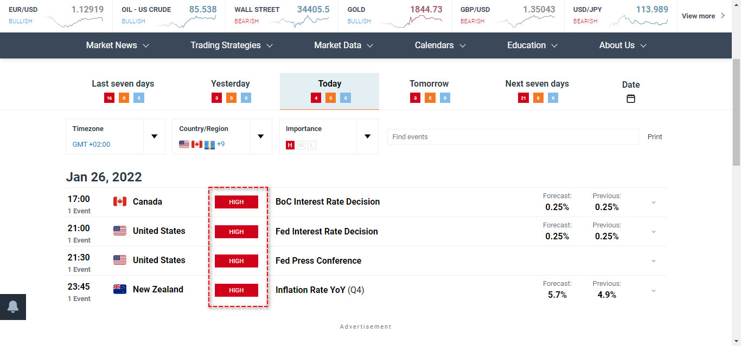Click the Canada flag icon

pyautogui.click(x=120, y=201)
